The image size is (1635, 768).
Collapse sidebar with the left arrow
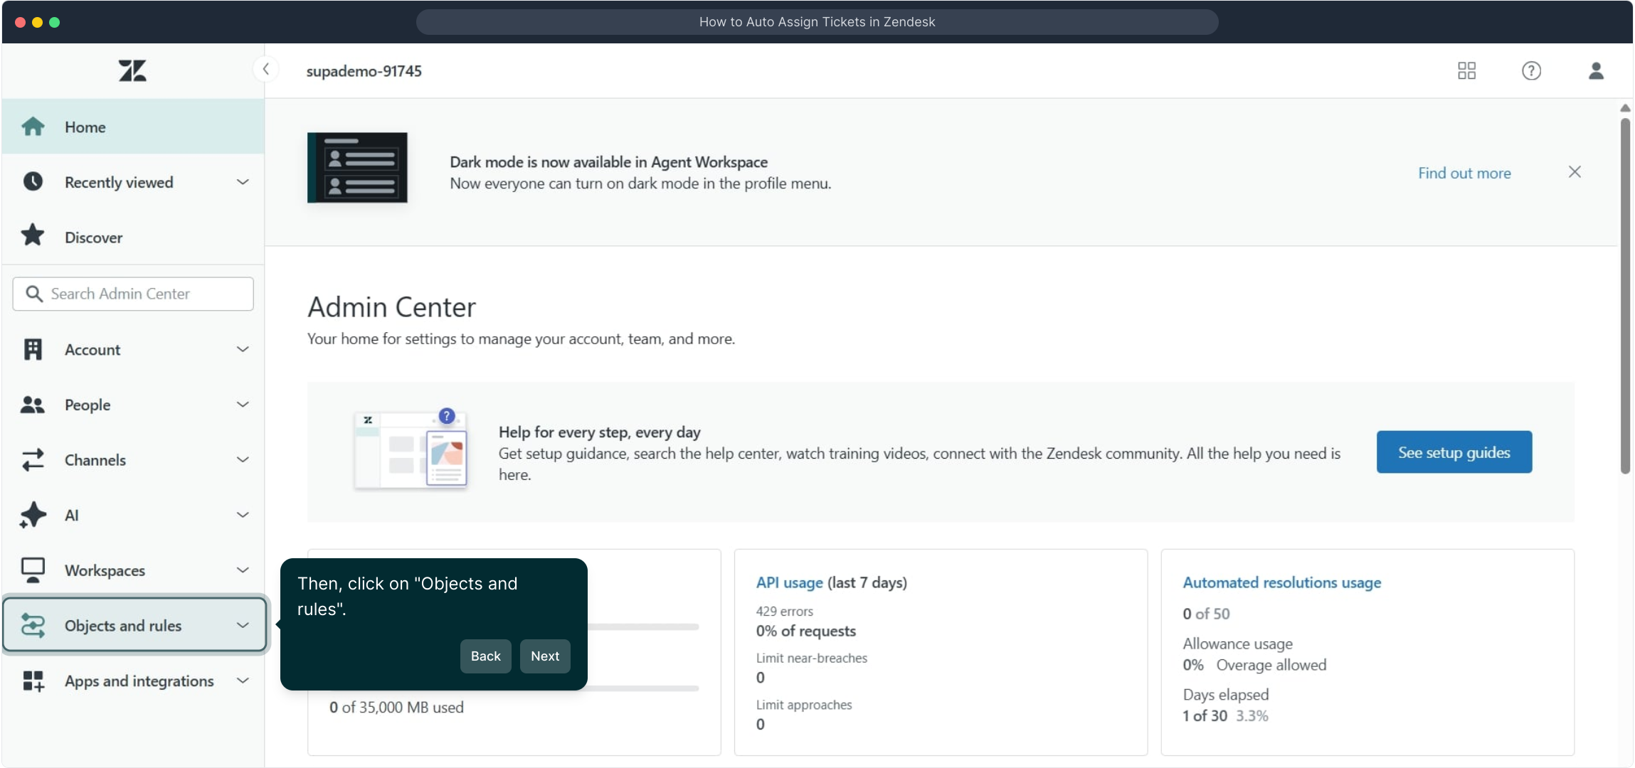[265, 69]
